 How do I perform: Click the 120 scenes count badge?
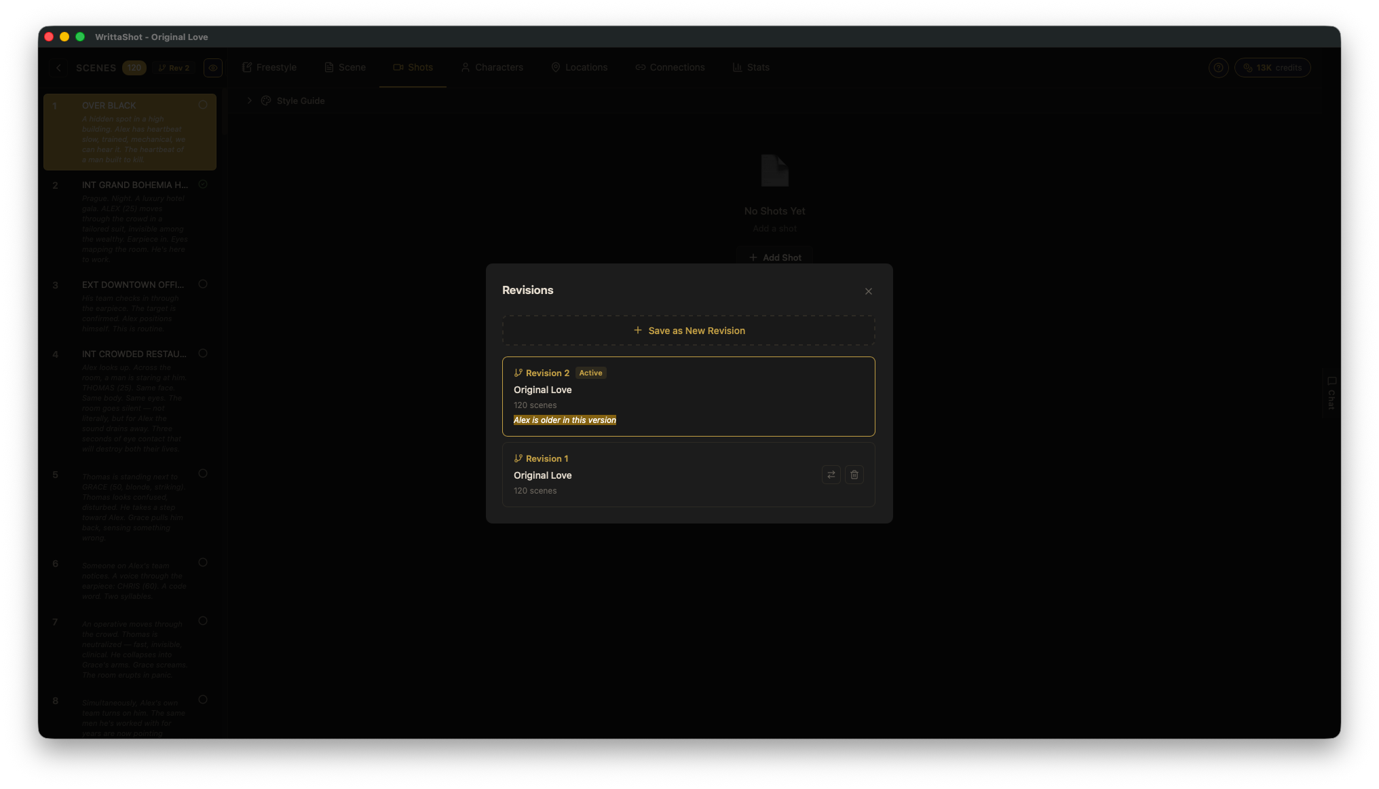(134, 68)
